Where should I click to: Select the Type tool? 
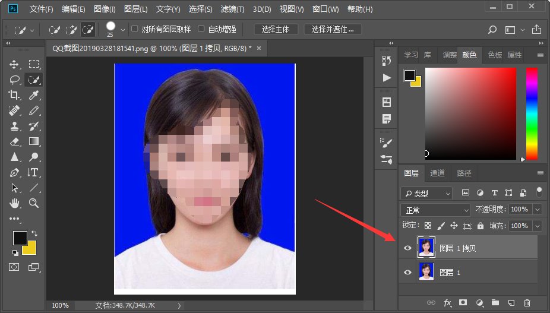tap(34, 172)
